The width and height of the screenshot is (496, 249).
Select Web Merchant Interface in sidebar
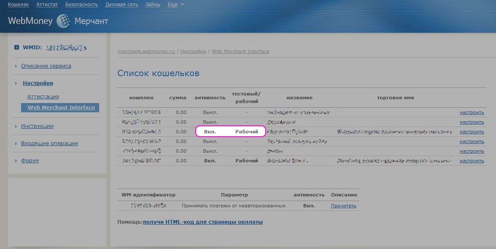60,108
